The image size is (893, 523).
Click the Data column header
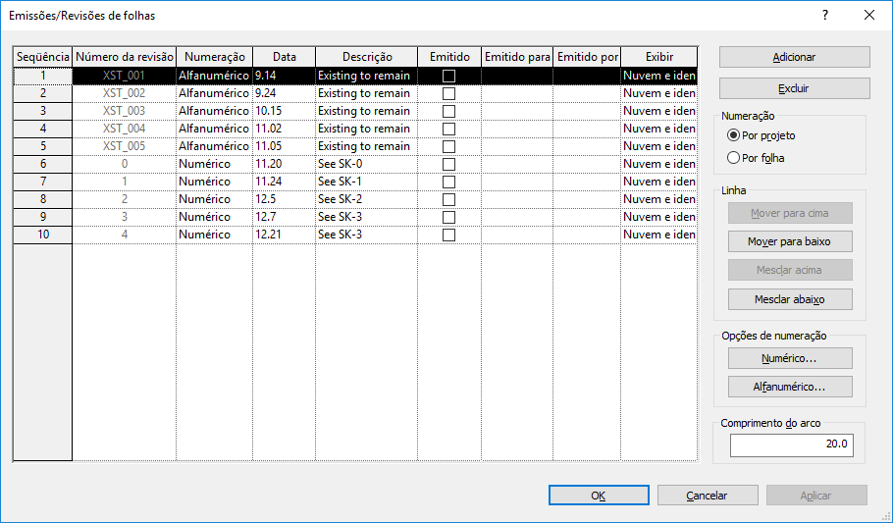pyautogui.click(x=285, y=57)
